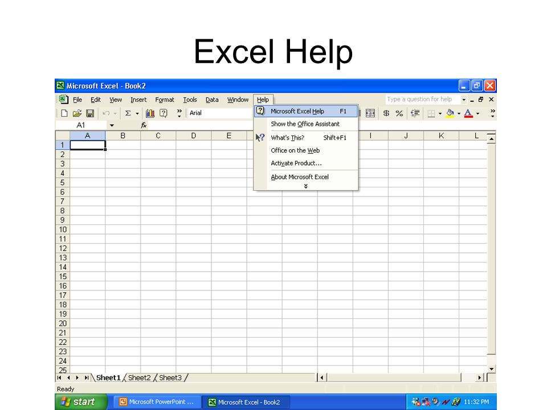Click the Open file folder icon

[77, 113]
